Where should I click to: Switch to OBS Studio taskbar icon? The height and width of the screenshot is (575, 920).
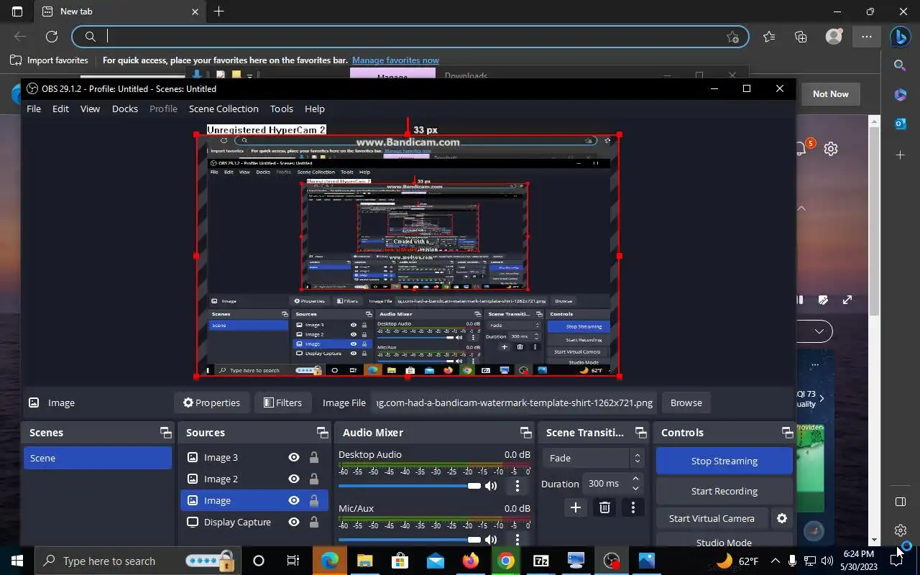click(612, 561)
